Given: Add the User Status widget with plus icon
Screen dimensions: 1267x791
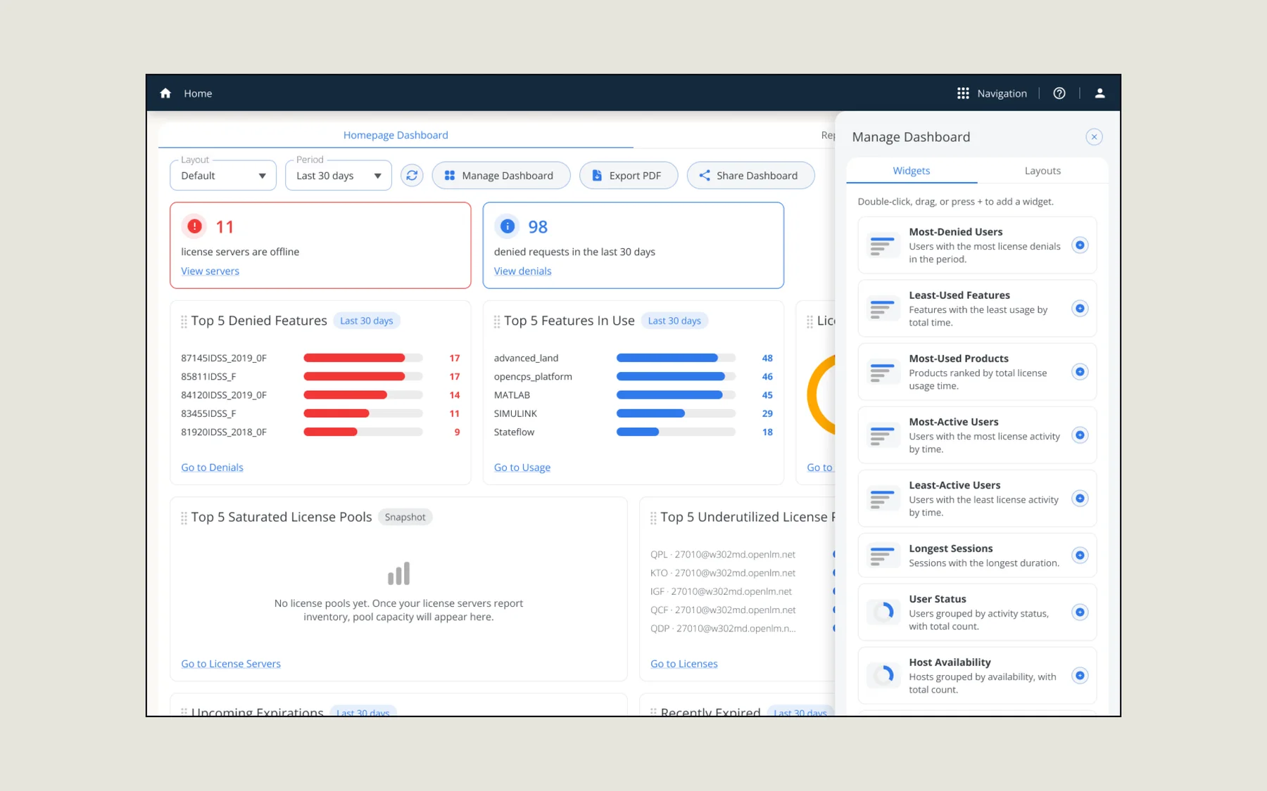Looking at the screenshot, I should point(1080,612).
